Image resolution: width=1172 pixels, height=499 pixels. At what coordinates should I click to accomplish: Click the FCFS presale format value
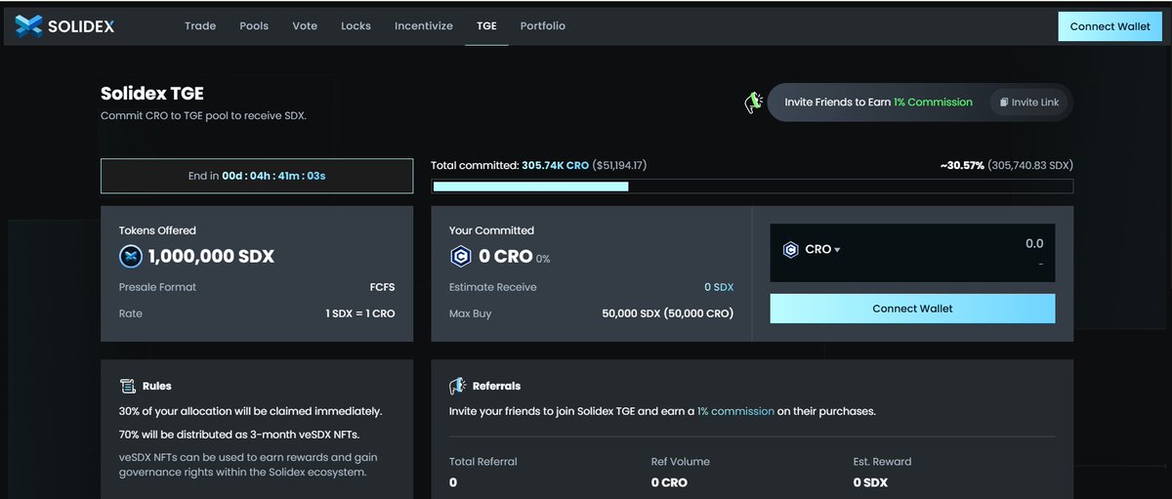(x=382, y=287)
